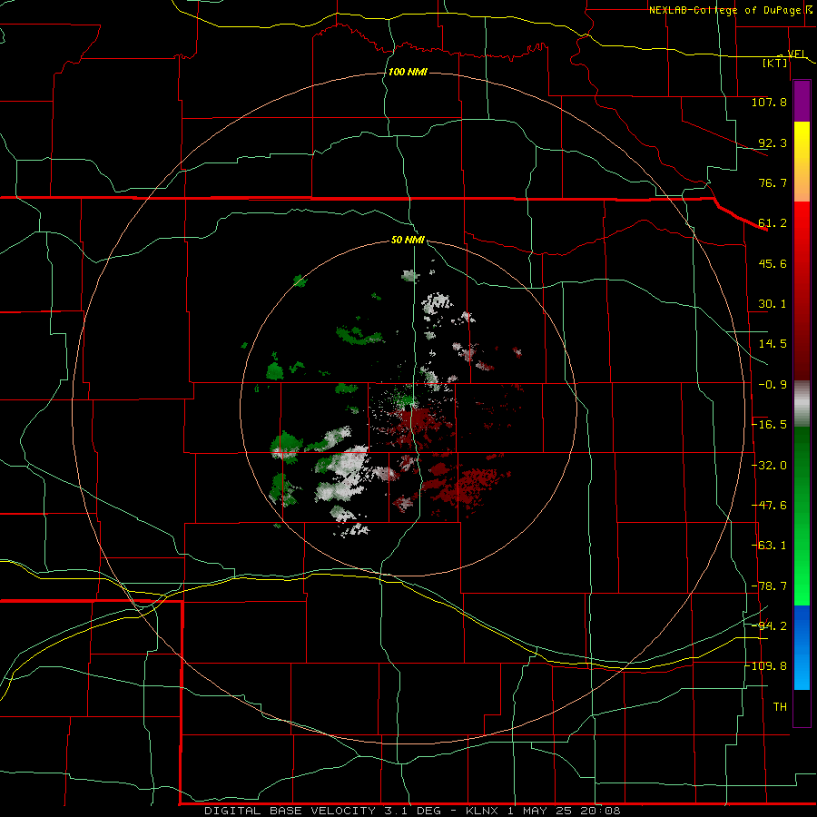Screen dimensions: 817x817
Task: Select the 76.7 velocity scale label
Action: 773,182
